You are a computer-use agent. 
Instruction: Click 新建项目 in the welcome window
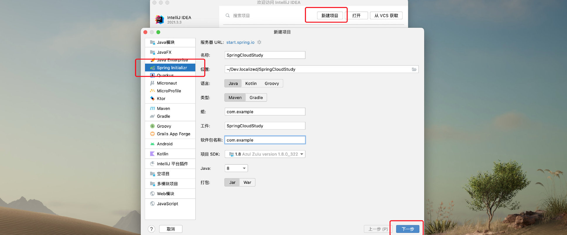(x=330, y=15)
